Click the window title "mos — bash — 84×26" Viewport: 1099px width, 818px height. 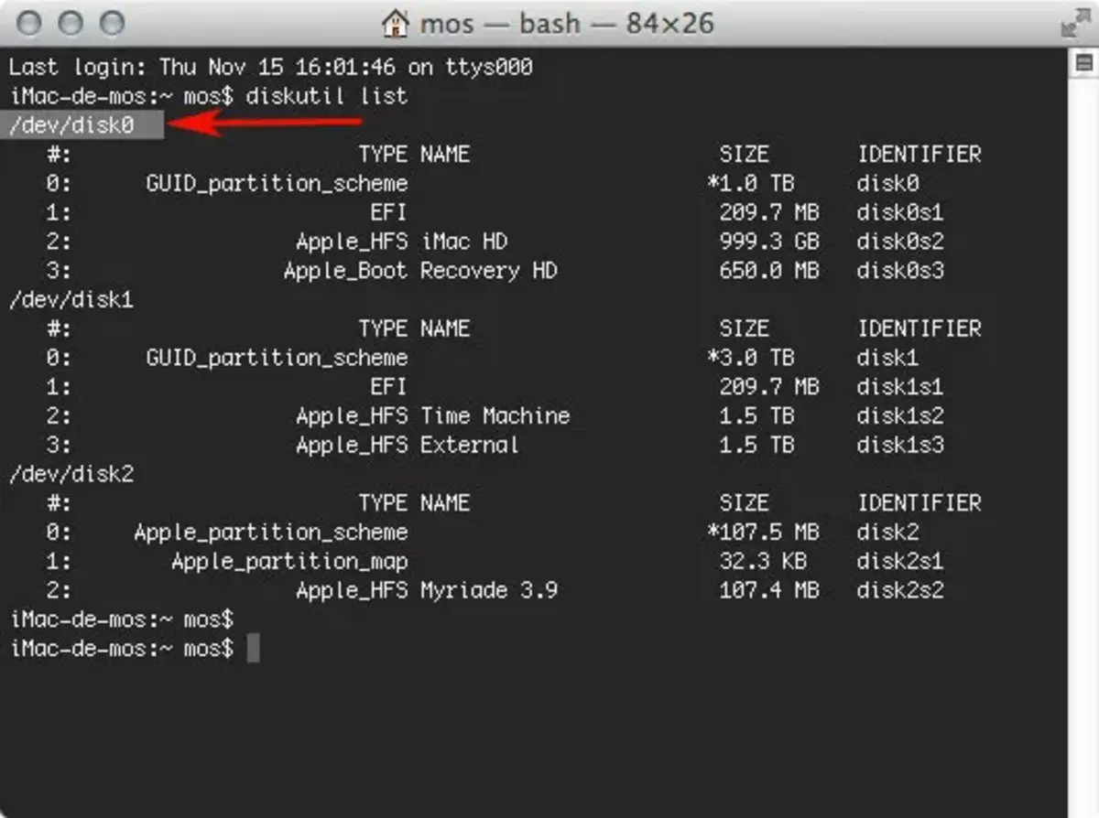566,24
